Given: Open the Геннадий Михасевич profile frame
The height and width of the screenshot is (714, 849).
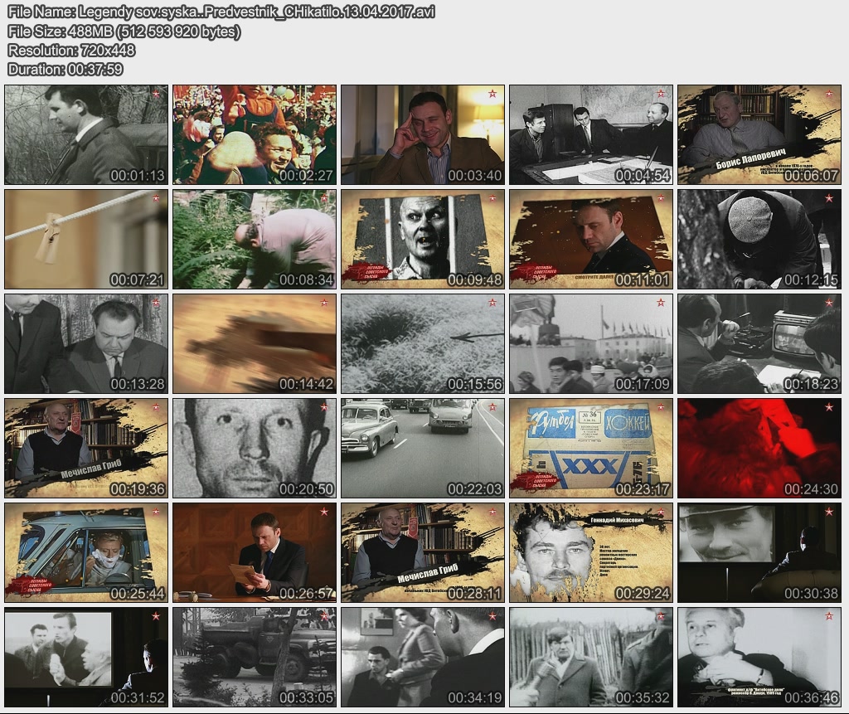Looking at the screenshot, I should click(591, 552).
